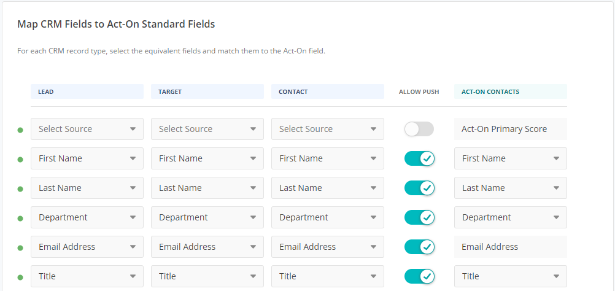The width and height of the screenshot is (615, 291).
Task: Disable Allow Push for First Name row
Action: point(419,158)
